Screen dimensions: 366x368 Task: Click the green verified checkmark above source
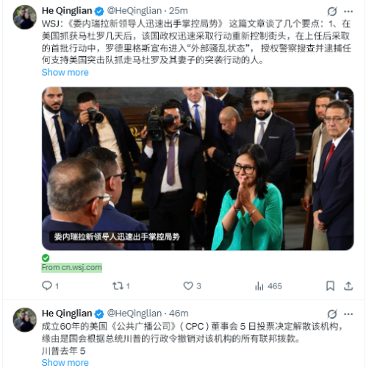coord(46,258)
